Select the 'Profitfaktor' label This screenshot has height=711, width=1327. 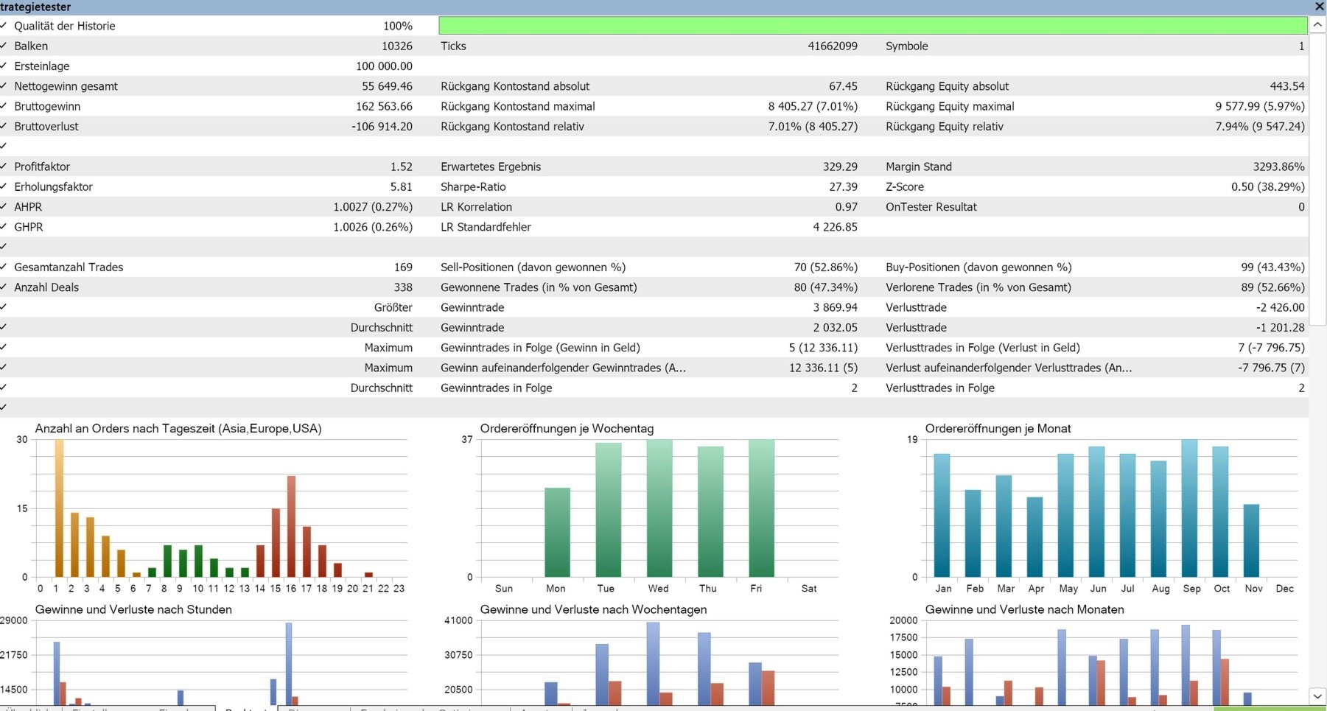tap(42, 167)
